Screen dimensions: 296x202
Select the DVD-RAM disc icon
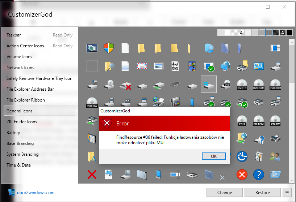coord(259,85)
